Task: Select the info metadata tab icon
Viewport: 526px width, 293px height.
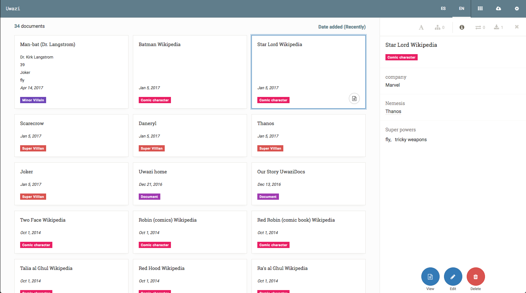Action: tap(462, 27)
